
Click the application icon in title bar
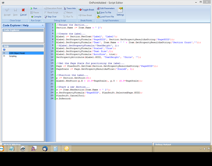(3, 3)
